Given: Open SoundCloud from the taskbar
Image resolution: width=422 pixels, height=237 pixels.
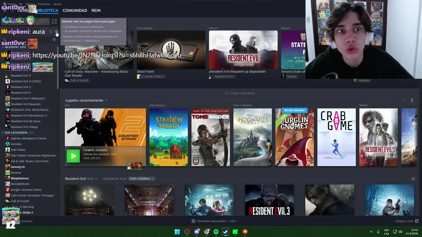Looking at the screenshot, I should tap(245, 232).
